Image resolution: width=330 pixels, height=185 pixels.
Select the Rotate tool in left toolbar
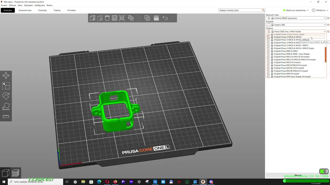click(x=6, y=96)
